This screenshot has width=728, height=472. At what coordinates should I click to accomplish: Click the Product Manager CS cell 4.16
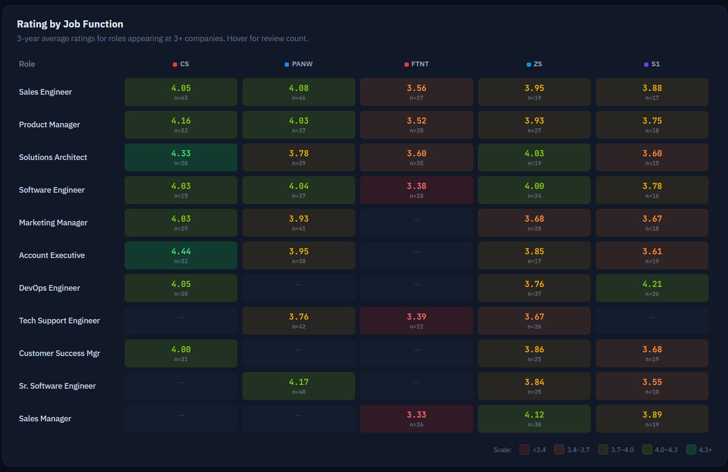click(181, 125)
